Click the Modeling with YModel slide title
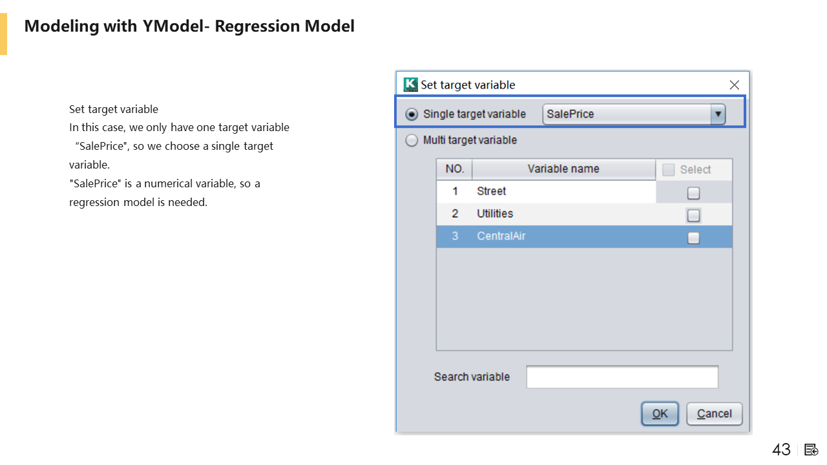827x465 pixels. 189,26
